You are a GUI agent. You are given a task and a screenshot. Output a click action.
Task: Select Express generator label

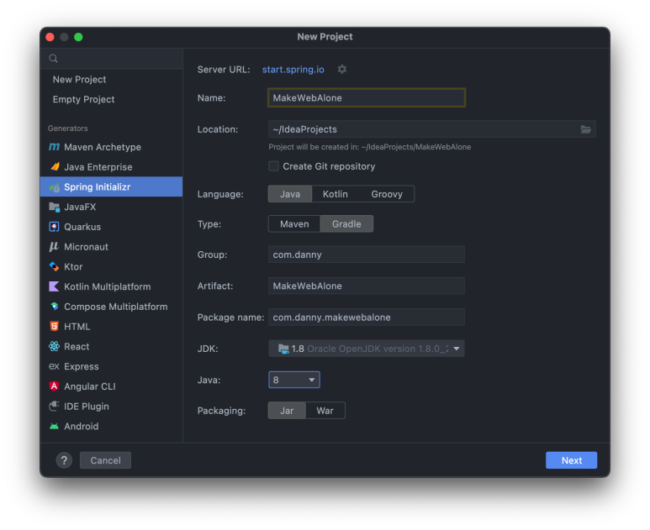[x=82, y=366]
